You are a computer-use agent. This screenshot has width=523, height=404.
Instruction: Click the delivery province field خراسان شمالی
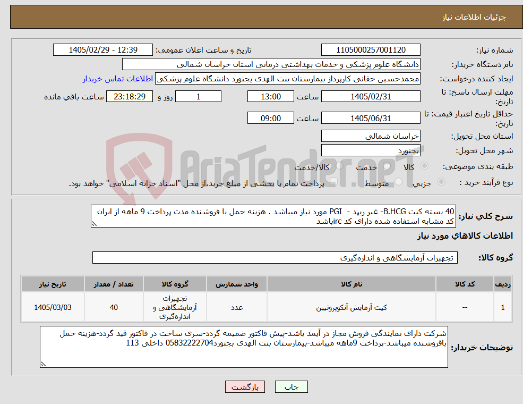coord(371,136)
